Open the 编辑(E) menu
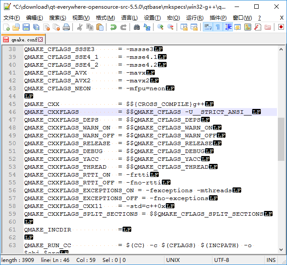287x265 pixels. point(34,18)
